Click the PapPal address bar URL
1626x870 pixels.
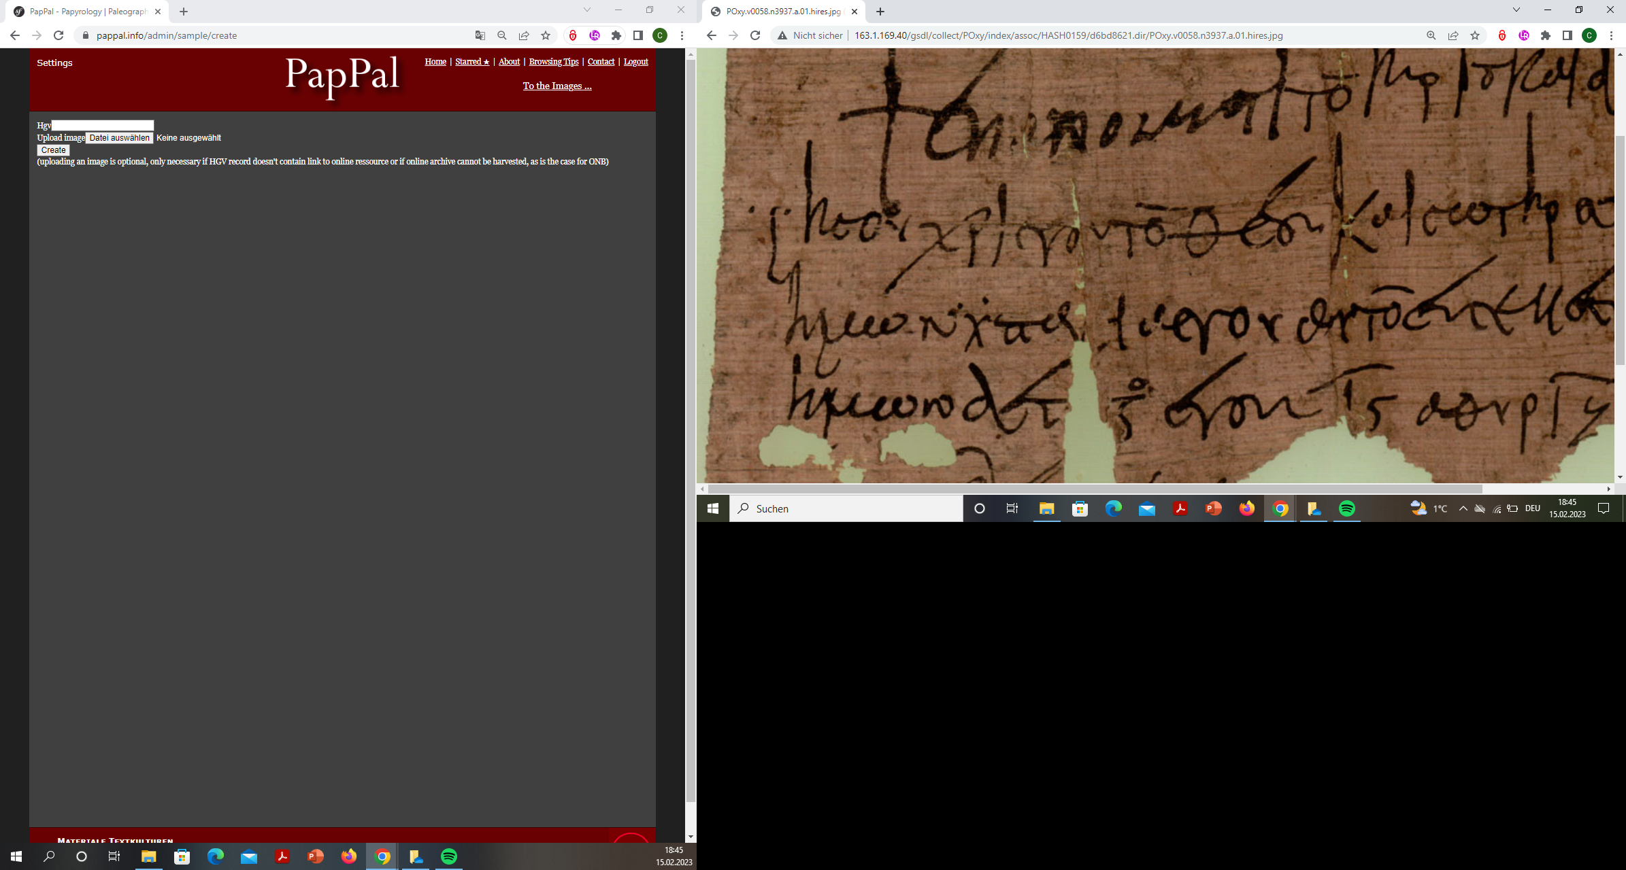[x=167, y=35]
